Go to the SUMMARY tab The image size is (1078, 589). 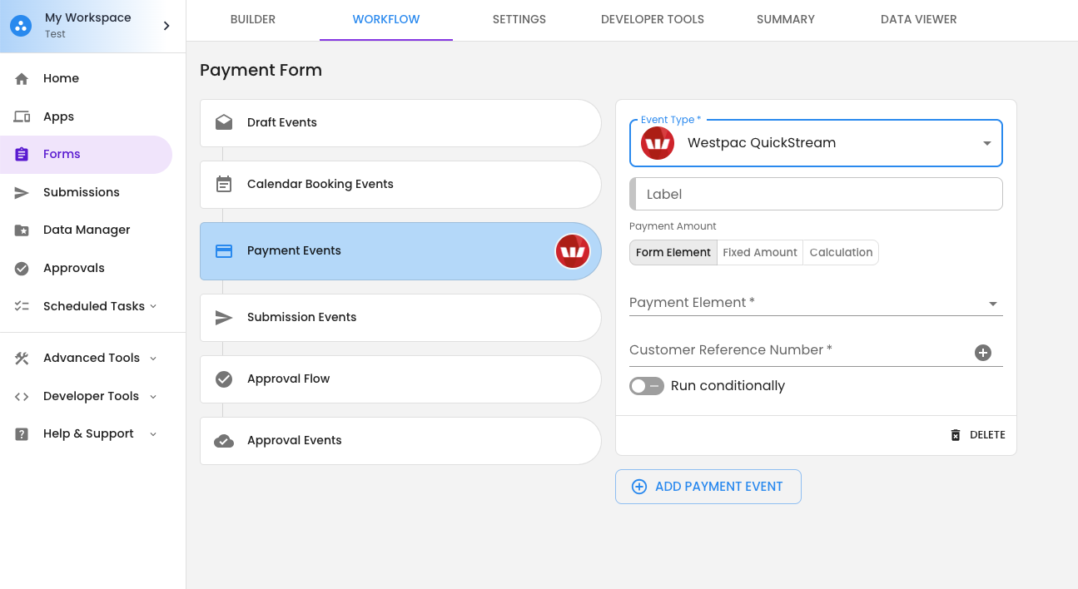[786, 20]
